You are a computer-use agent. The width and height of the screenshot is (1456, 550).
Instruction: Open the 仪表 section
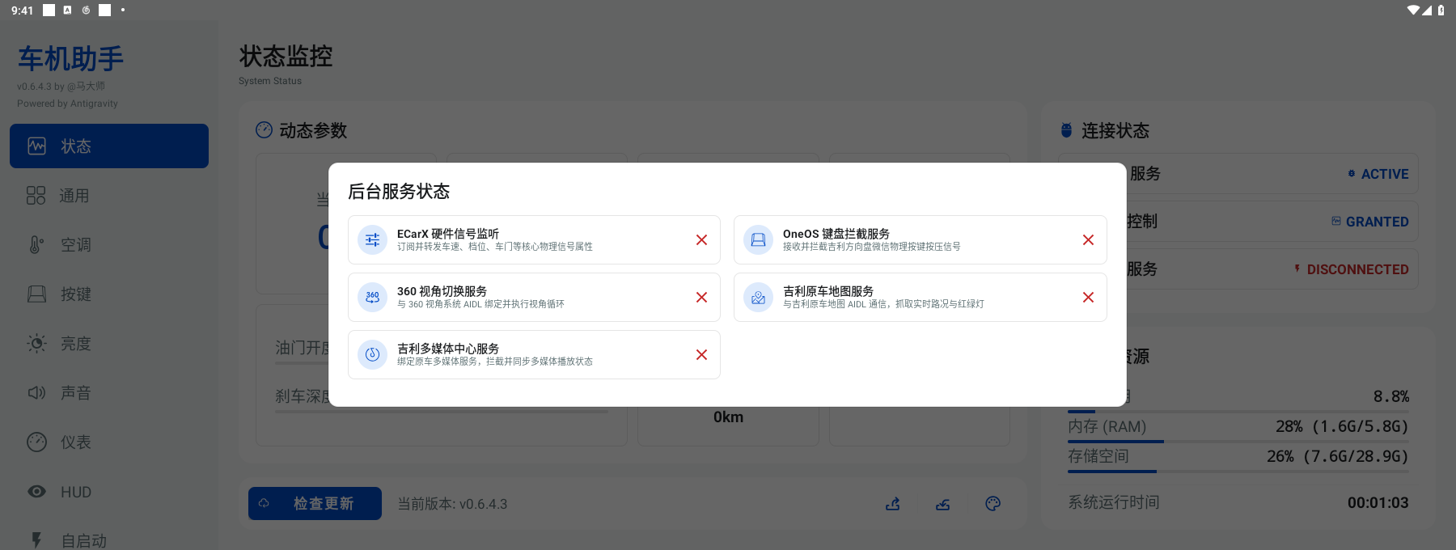[109, 442]
